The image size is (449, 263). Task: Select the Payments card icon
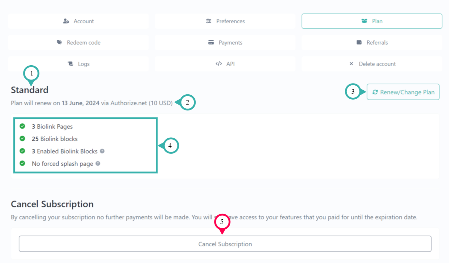(x=211, y=42)
